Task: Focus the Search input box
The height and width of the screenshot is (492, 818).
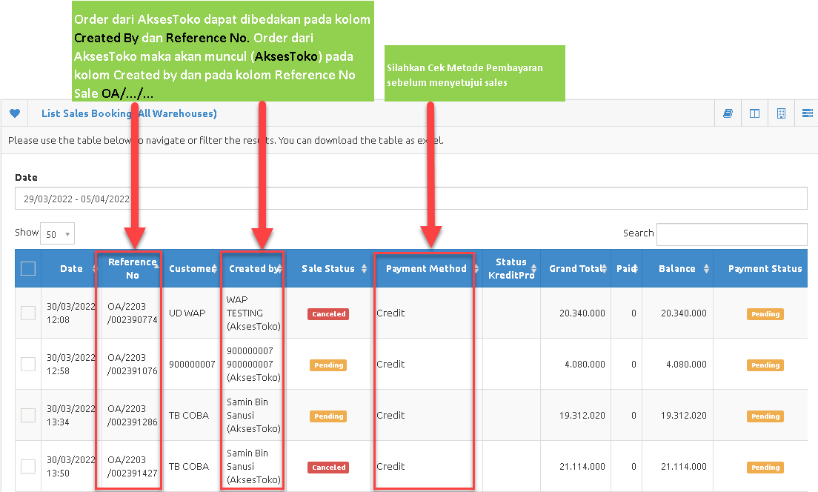Action: coord(732,233)
